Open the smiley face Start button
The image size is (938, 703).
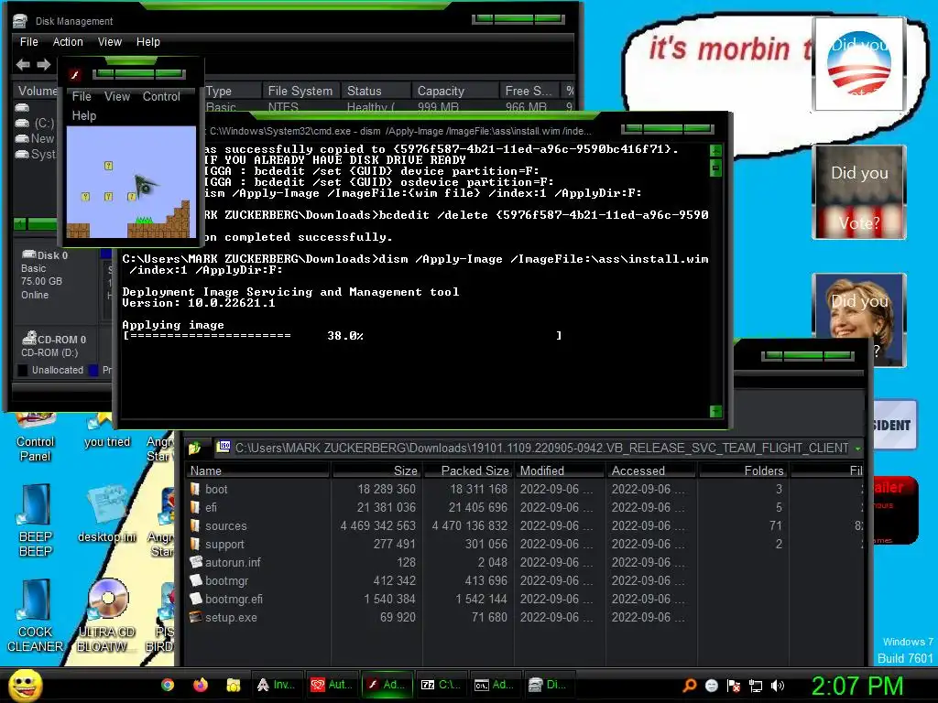point(25,685)
